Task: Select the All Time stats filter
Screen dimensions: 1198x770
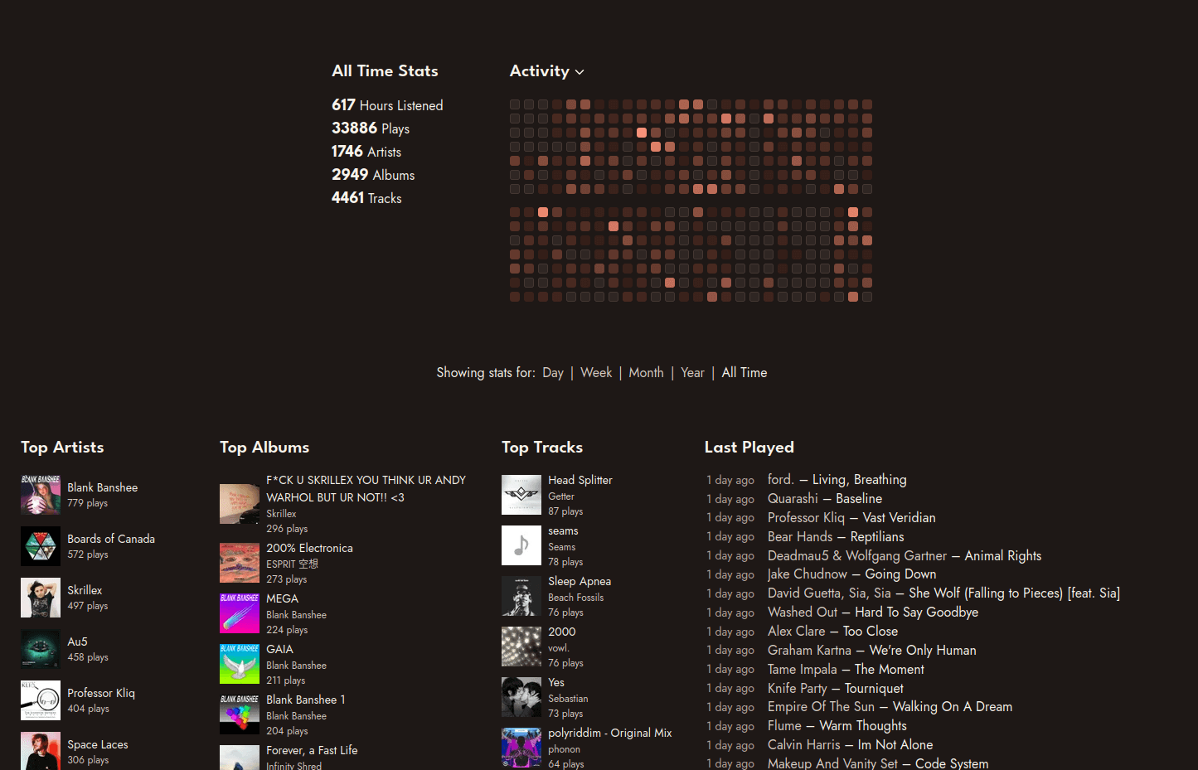Action: (744, 372)
